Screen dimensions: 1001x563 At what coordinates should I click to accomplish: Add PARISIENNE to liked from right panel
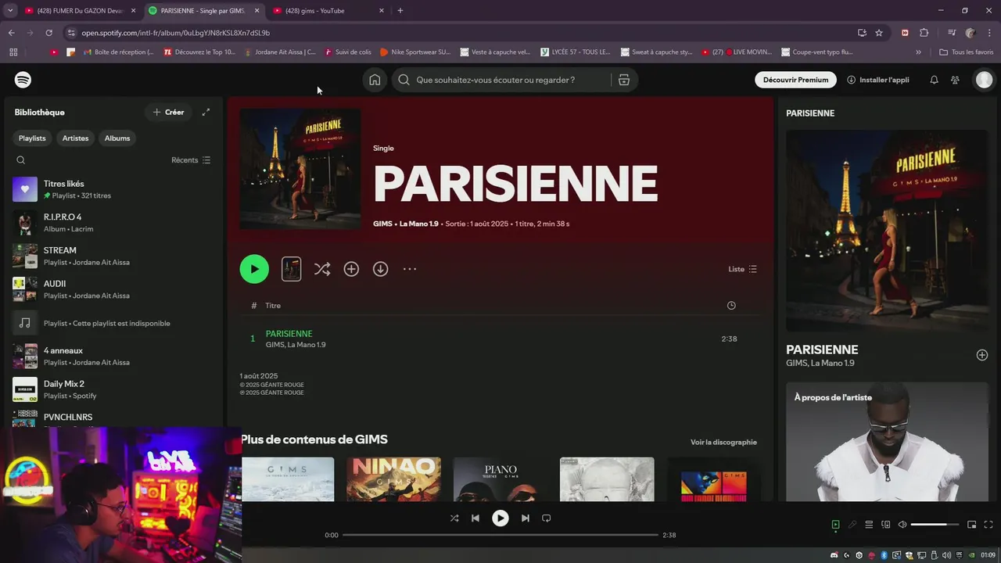(982, 355)
